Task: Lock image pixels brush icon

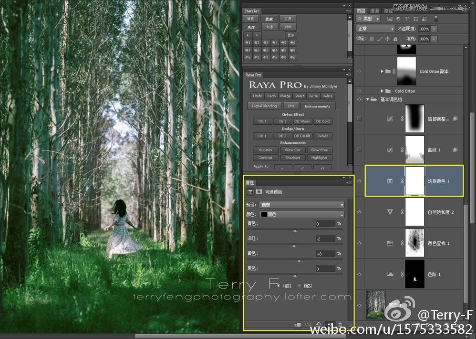Action: point(380,39)
